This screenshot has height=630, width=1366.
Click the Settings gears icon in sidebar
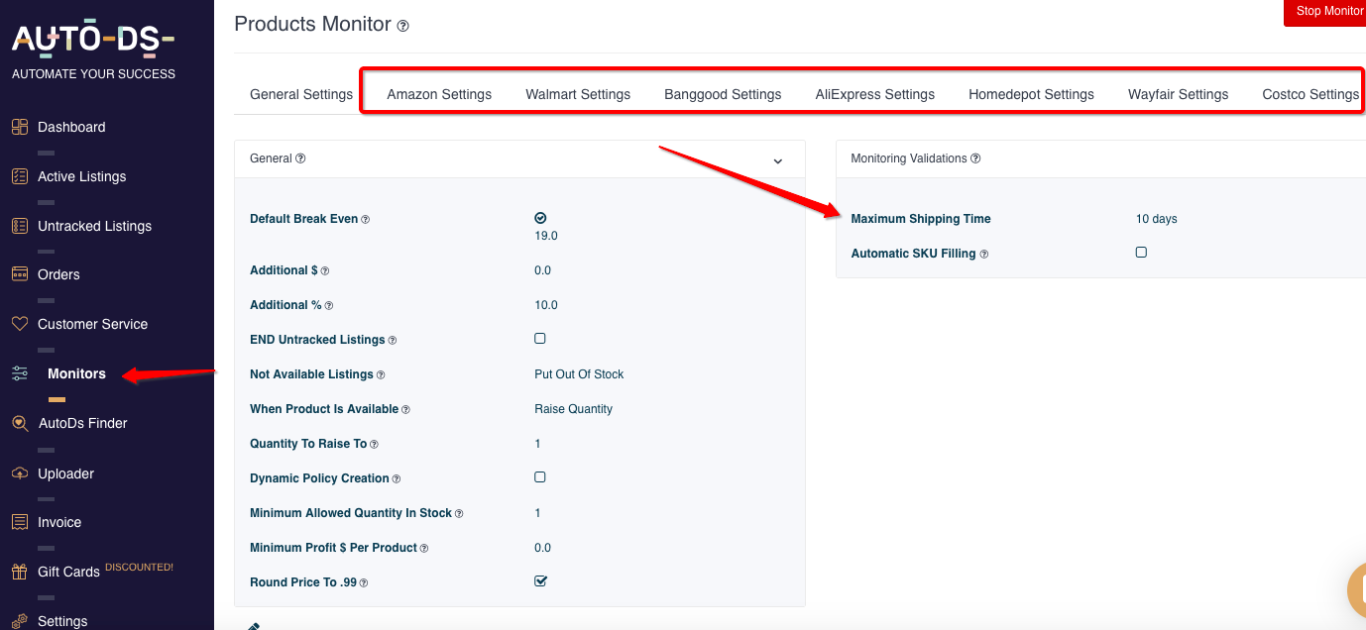point(19,620)
